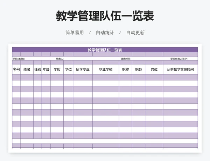Select the 所学专业 column header
Image resolution: width=210 pixels, height=161 pixels.
coord(83,69)
